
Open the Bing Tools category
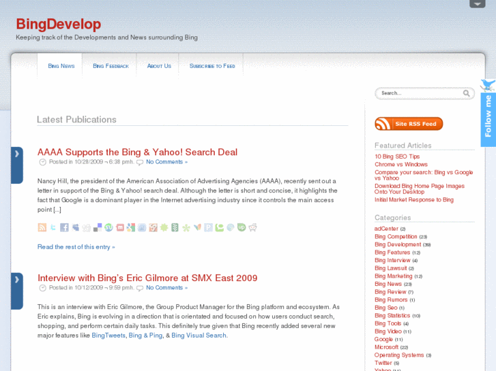coord(388,323)
